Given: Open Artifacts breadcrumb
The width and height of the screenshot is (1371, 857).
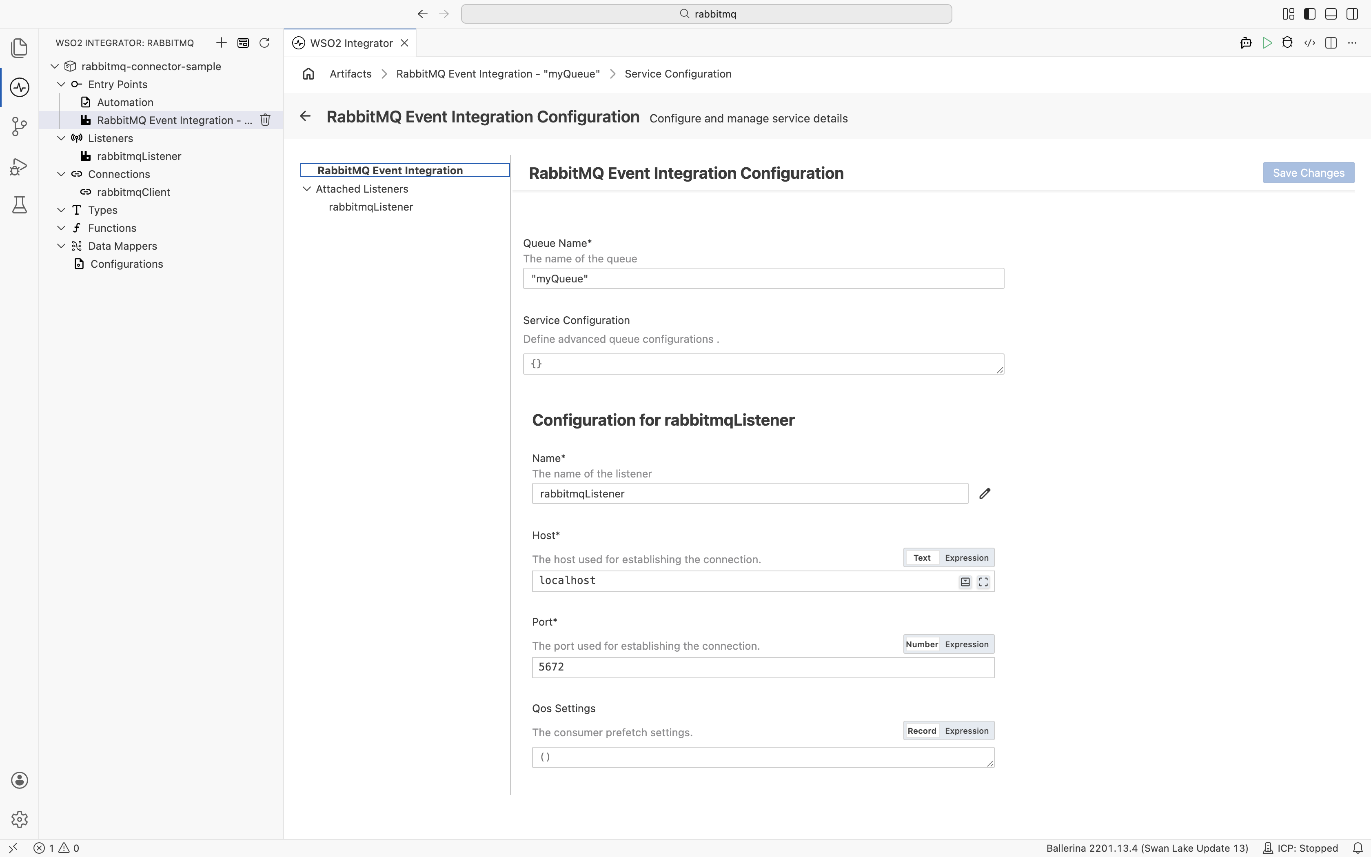Looking at the screenshot, I should 350,74.
